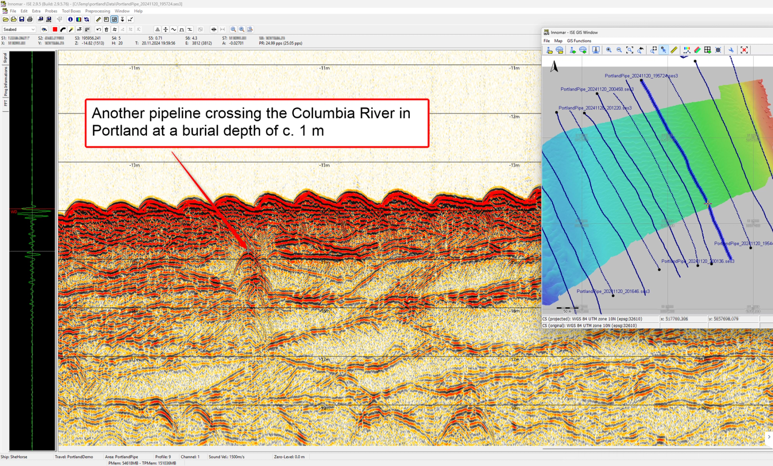Select the black curve layer tool
The width and height of the screenshot is (773, 466).
point(63,29)
